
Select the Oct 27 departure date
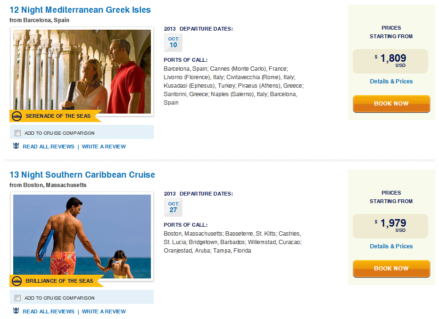tap(173, 207)
